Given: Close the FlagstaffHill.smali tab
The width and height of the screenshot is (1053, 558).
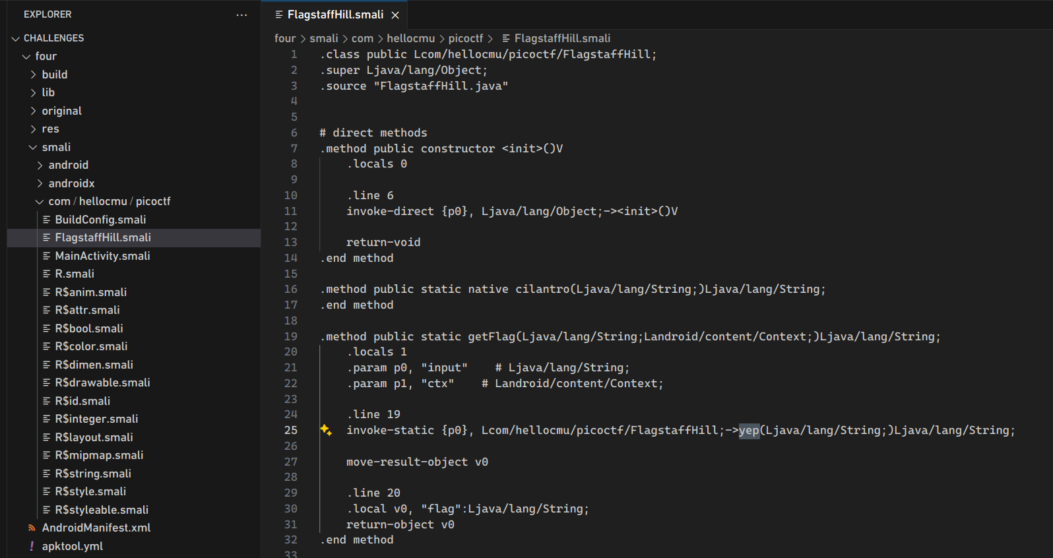Looking at the screenshot, I should pyautogui.click(x=395, y=15).
